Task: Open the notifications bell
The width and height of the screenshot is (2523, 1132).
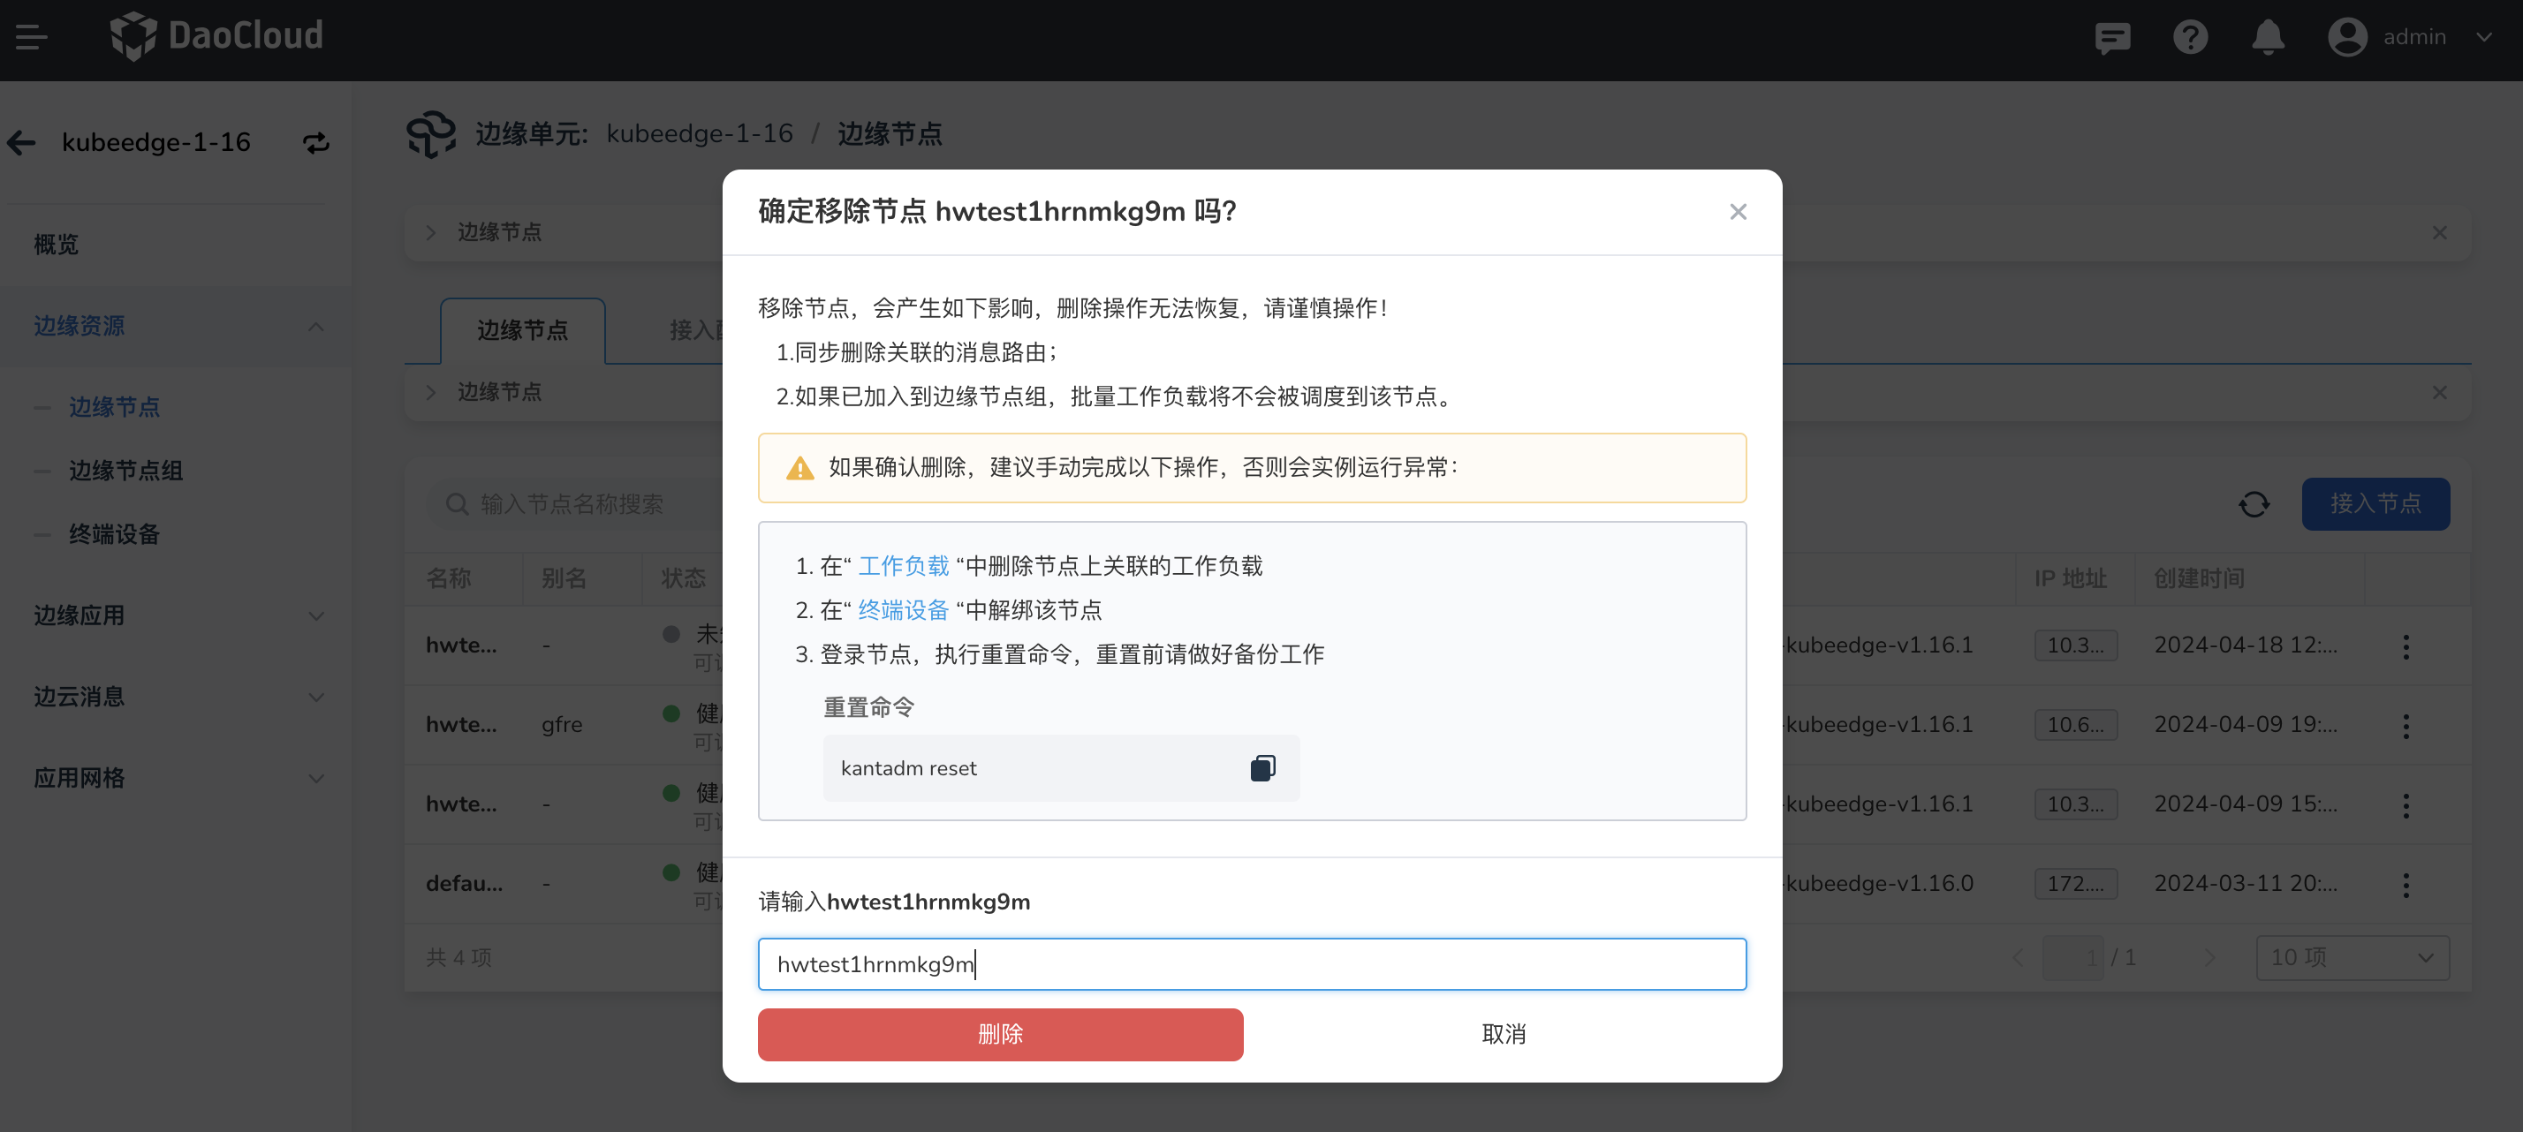Action: 2269,37
